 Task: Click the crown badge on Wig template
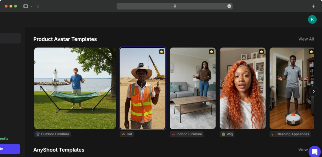[261, 52]
